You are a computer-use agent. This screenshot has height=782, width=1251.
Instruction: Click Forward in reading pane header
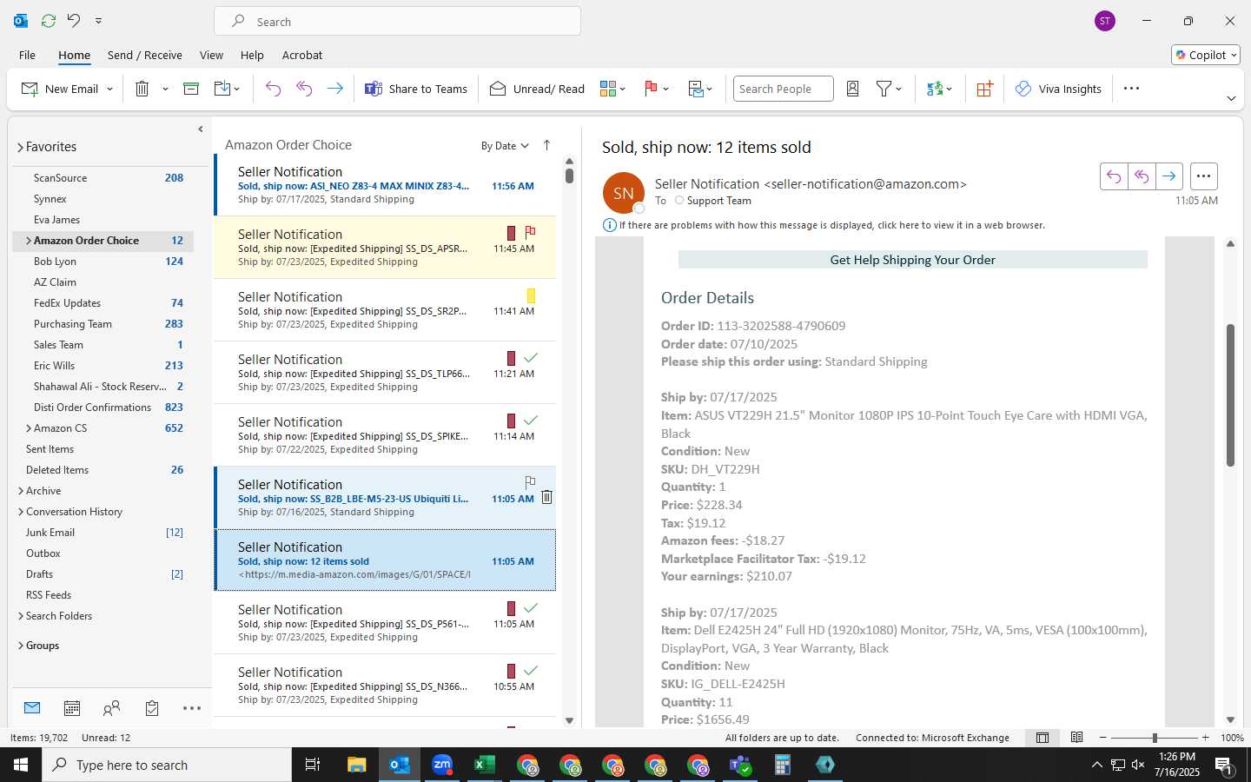(x=1169, y=176)
